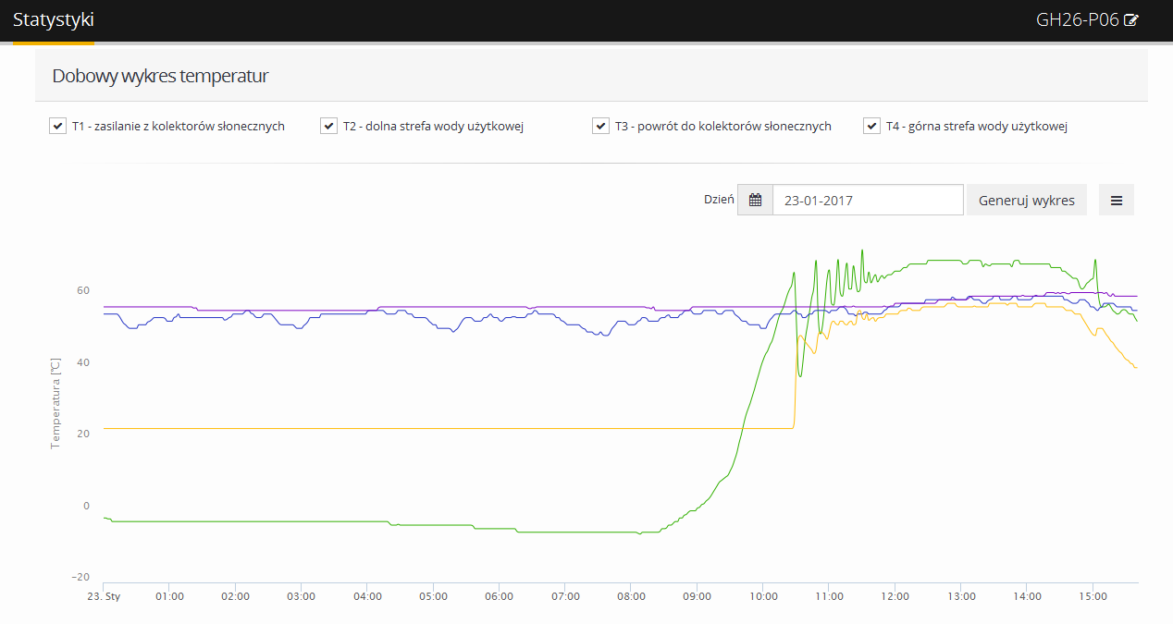Screen dimensions: 1173x624
Task: Select the 06:00 label on time axis
Action: tap(499, 596)
